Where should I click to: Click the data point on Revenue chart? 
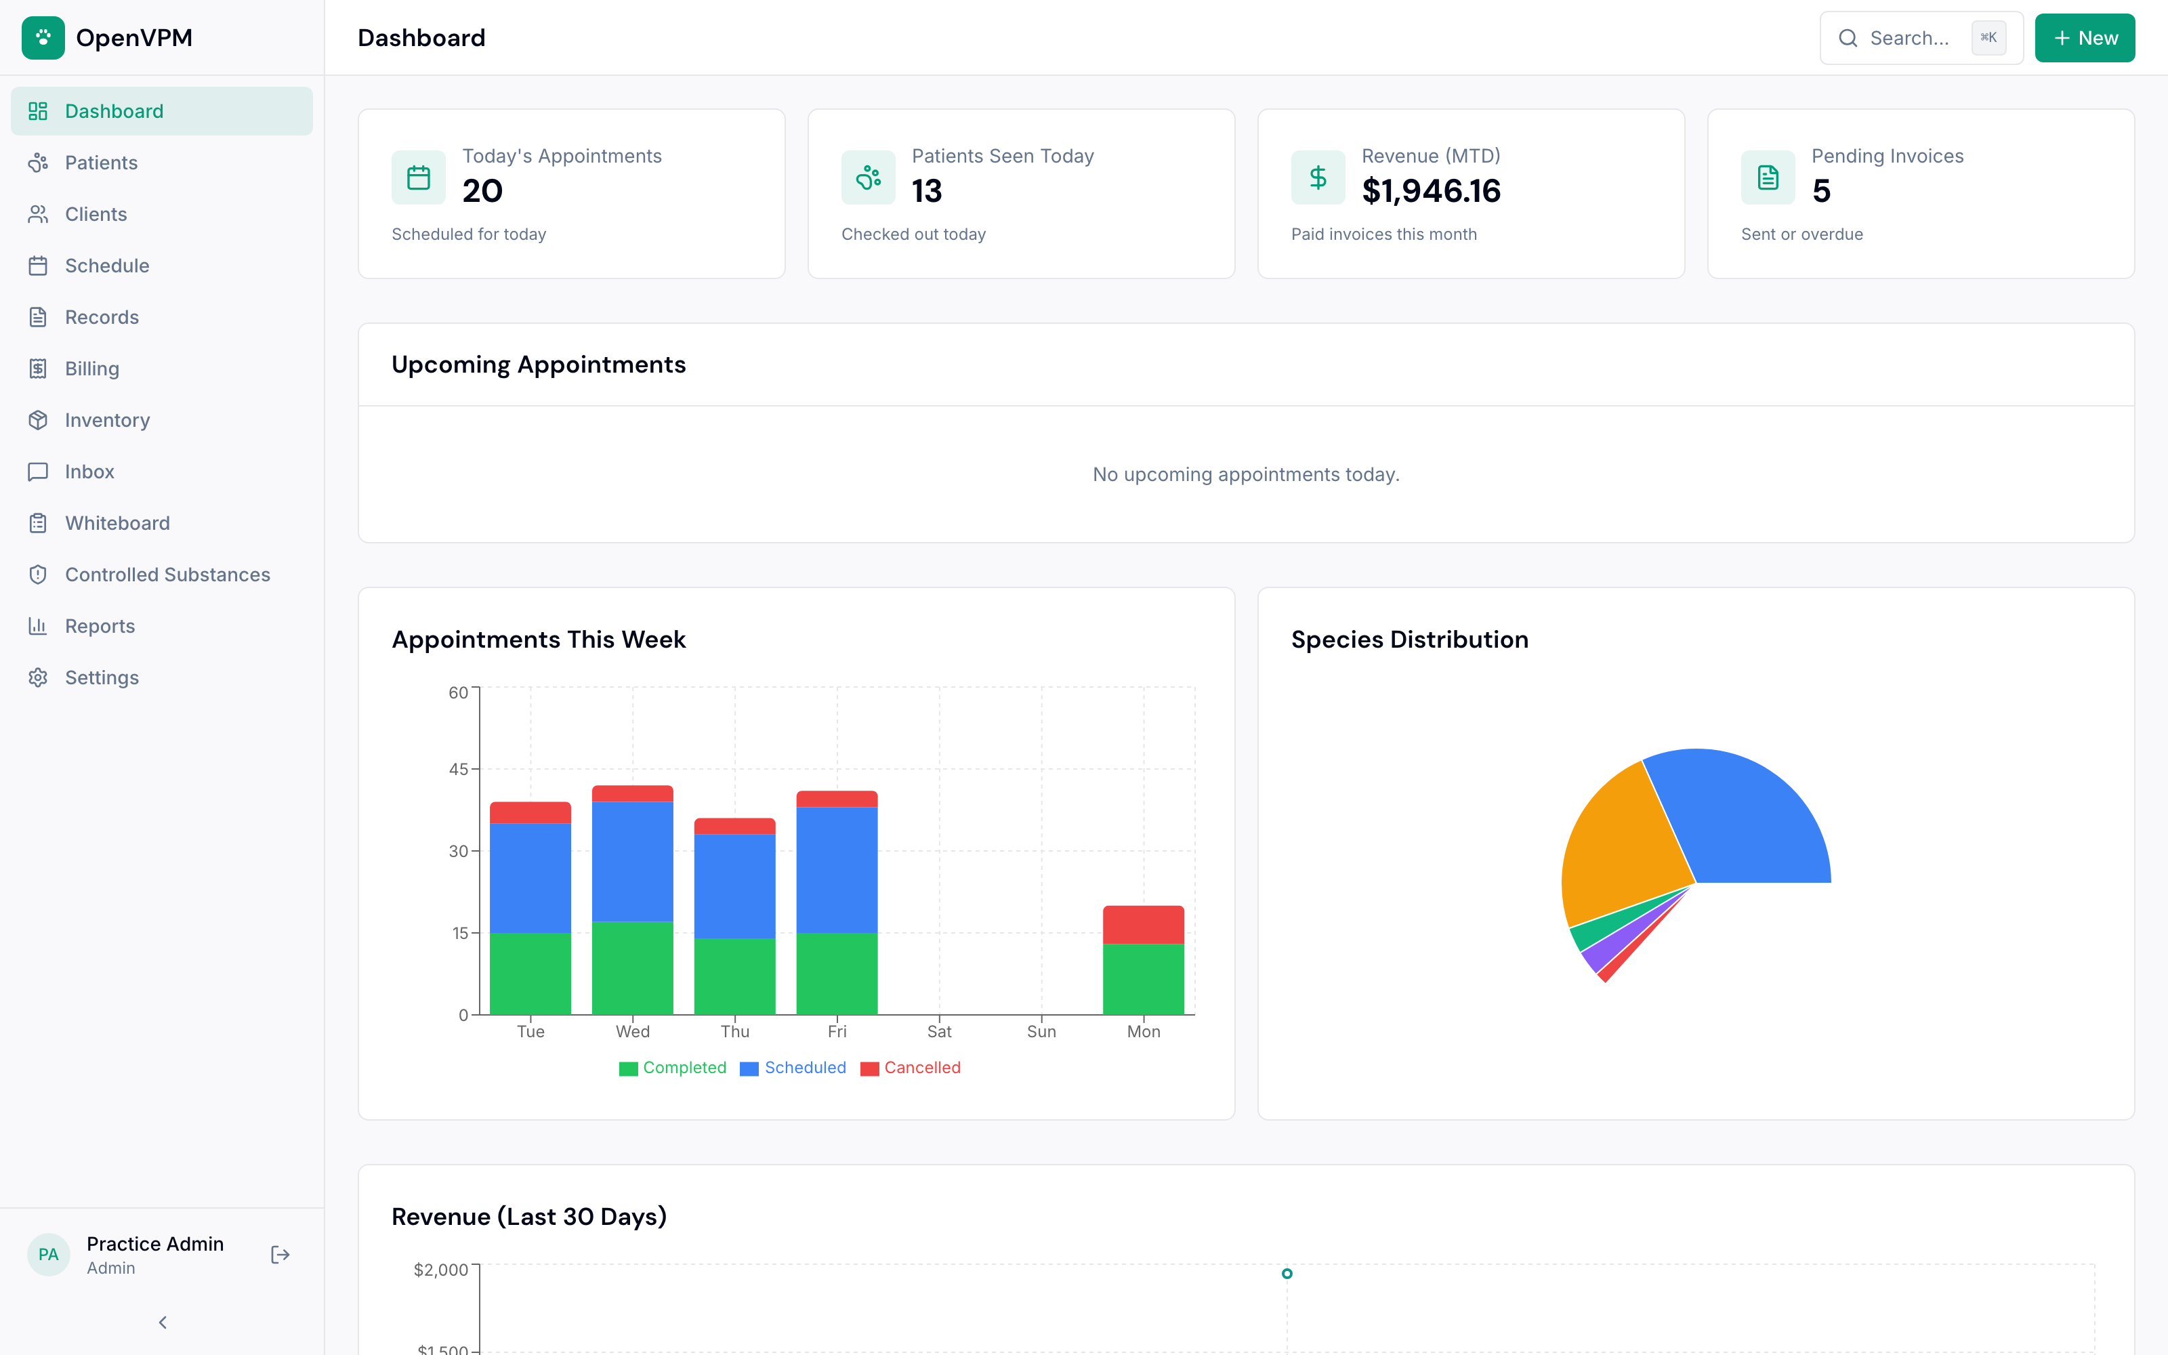pos(1287,1274)
